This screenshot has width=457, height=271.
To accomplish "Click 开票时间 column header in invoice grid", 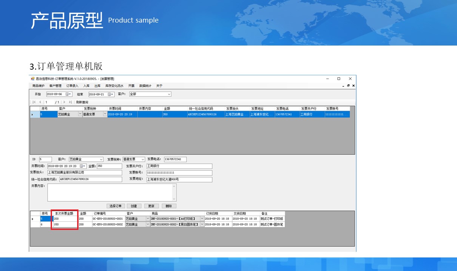I will pyautogui.click(x=122, y=109).
